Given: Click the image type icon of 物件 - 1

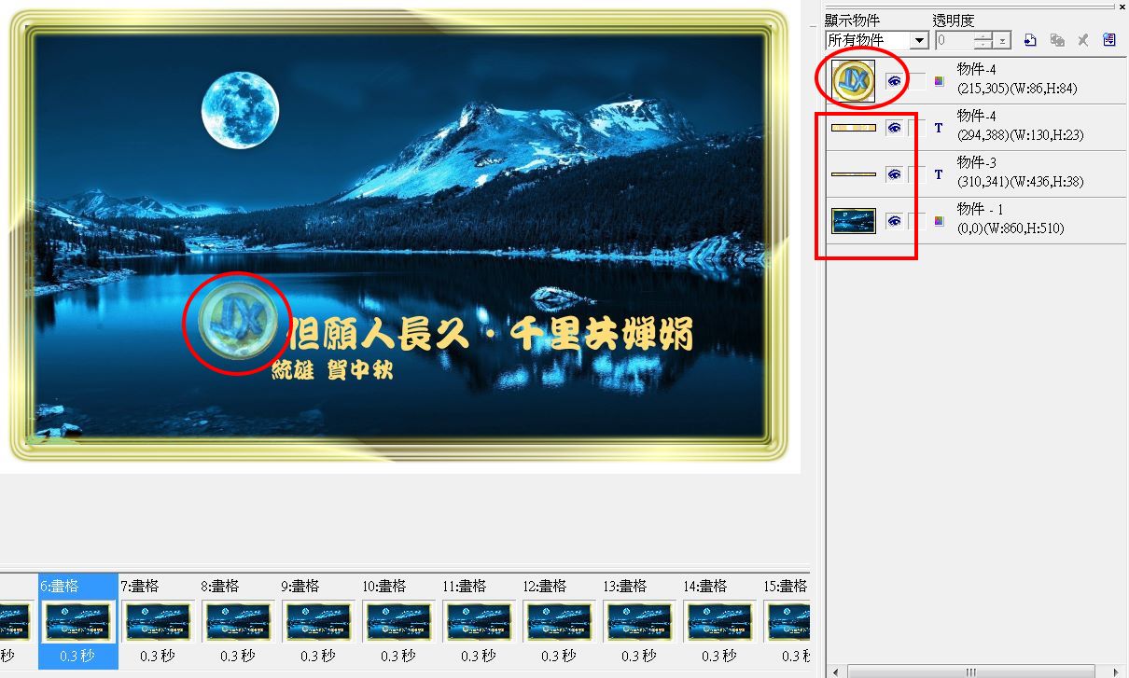Looking at the screenshot, I should point(939,221).
